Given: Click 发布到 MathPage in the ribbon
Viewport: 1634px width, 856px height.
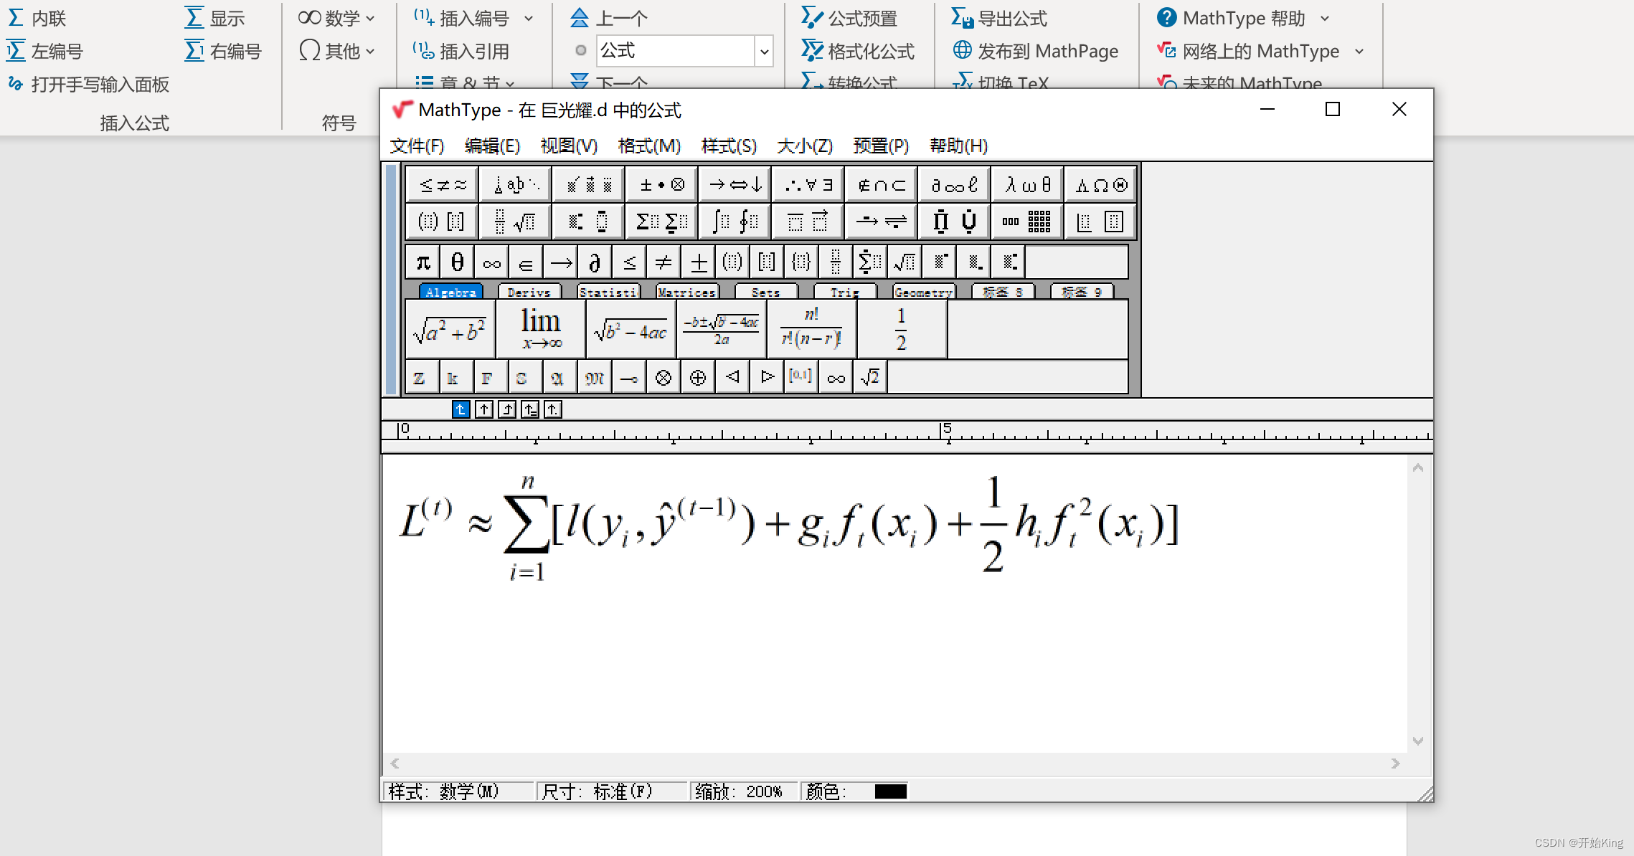Looking at the screenshot, I should [x=1036, y=51].
